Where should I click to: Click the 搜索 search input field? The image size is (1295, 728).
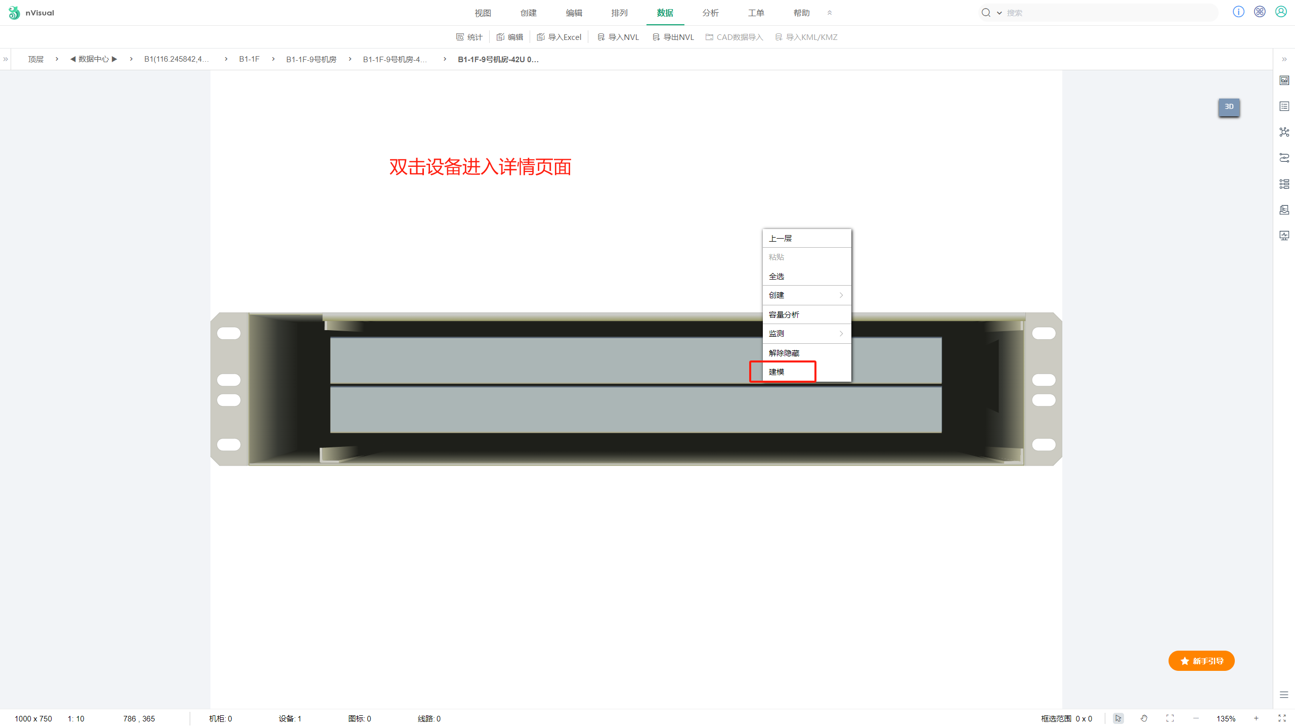tap(1108, 13)
